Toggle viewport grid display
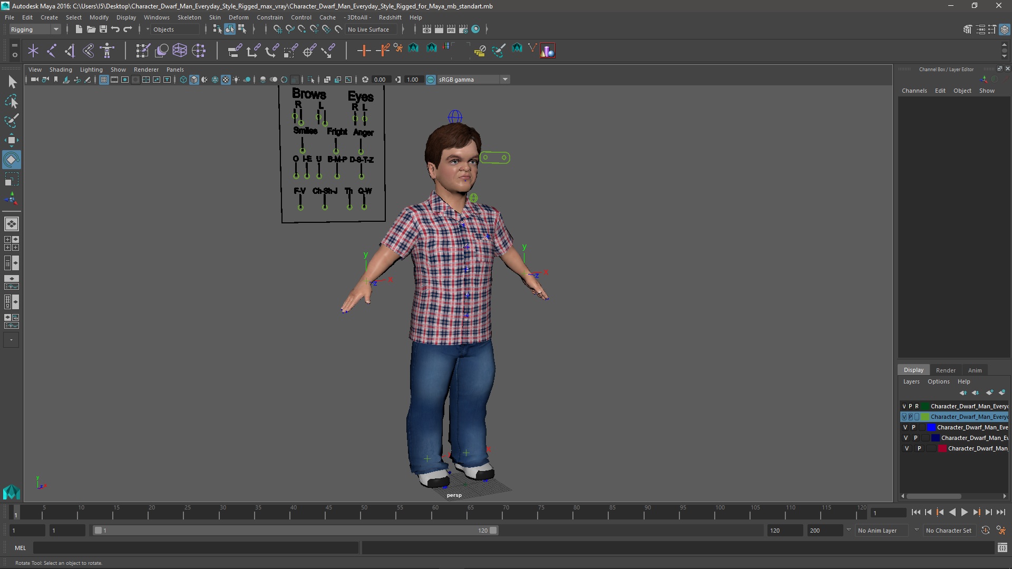Image resolution: width=1012 pixels, height=569 pixels. coord(104,80)
